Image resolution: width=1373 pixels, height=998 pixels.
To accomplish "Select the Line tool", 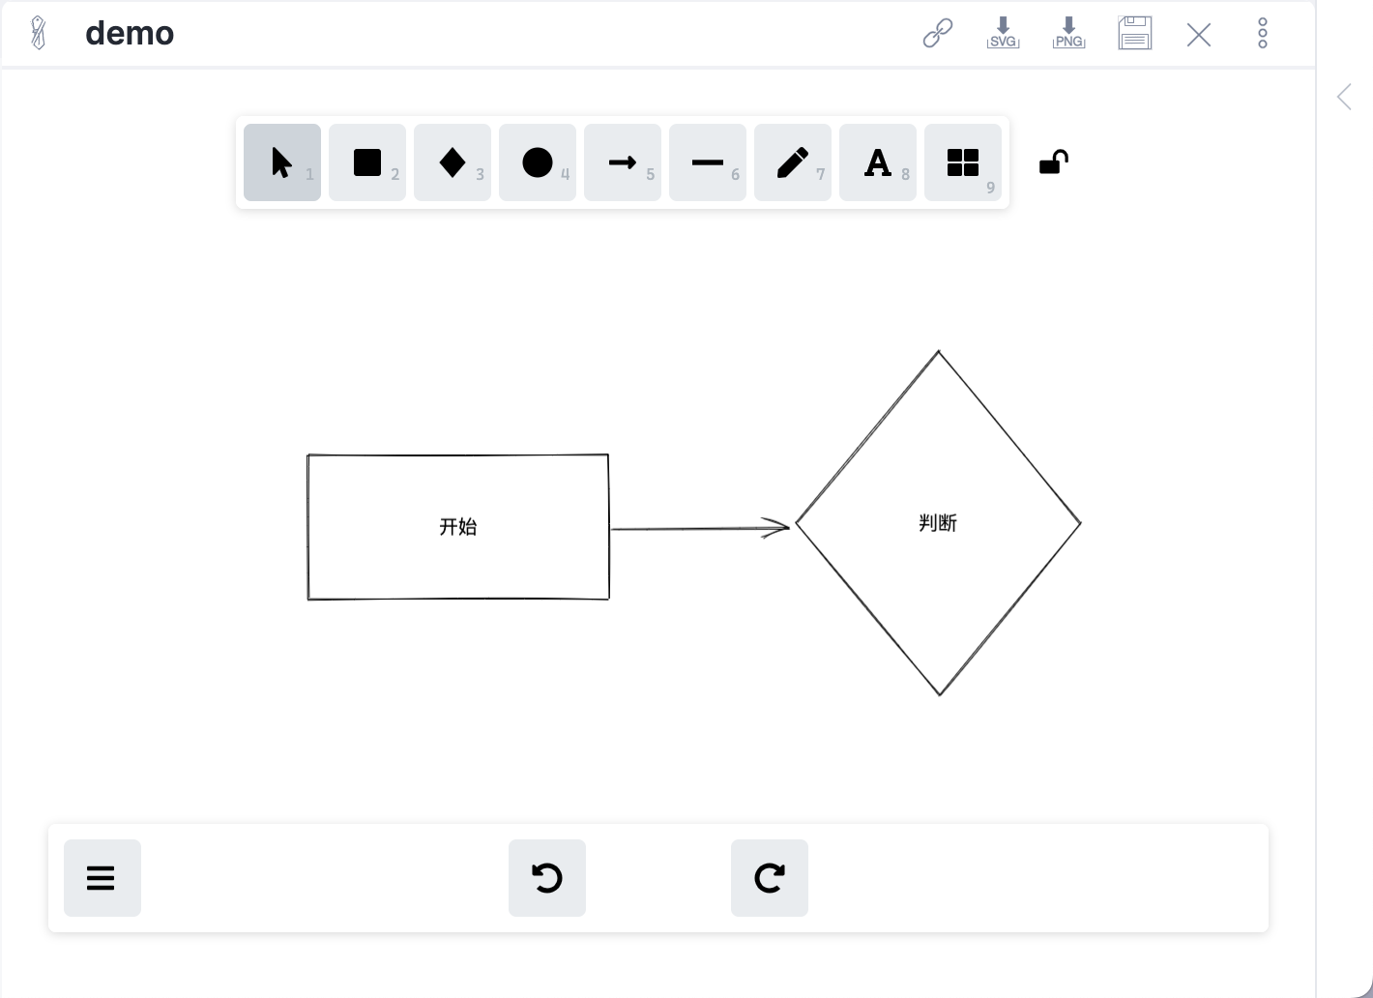I will 708,162.
